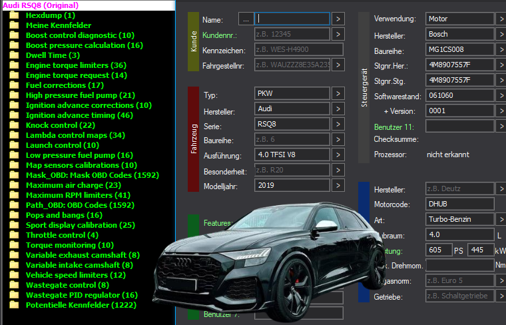Open the arrow next to Kundennr. field
Image resolution: width=506 pixels, height=325 pixels.
click(338, 34)
